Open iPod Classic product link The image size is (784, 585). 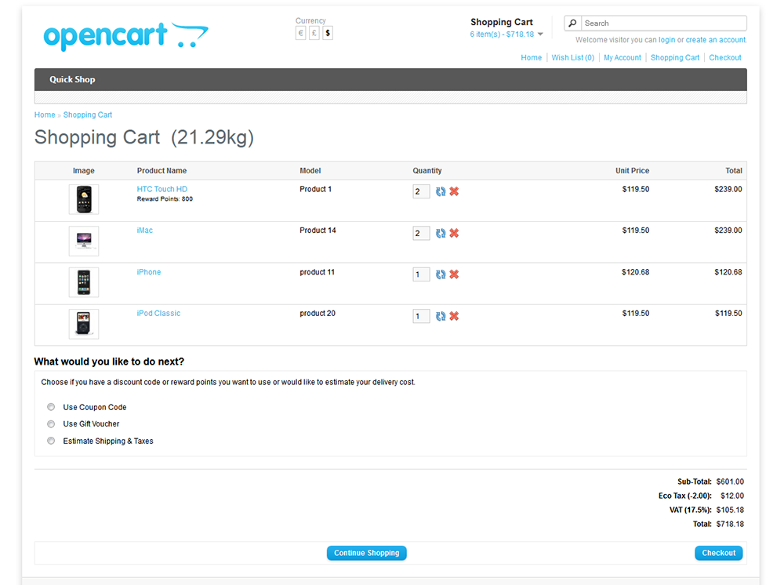coord(158,314)
